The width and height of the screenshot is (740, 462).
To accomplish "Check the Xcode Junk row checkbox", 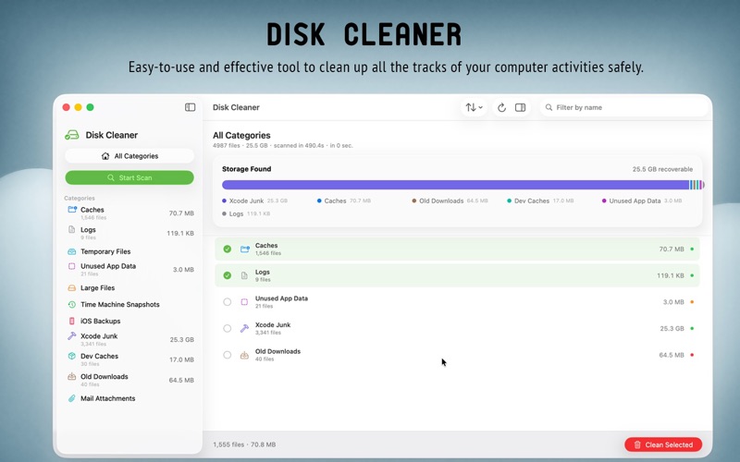I will pos(228,328).
